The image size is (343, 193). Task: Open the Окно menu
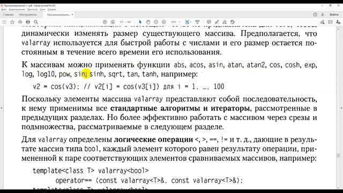point(42,10)
